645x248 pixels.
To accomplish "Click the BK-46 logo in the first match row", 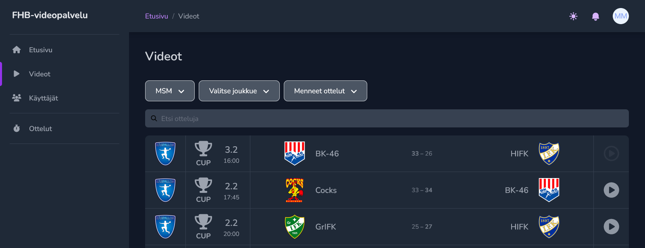I will coord(295,154).
